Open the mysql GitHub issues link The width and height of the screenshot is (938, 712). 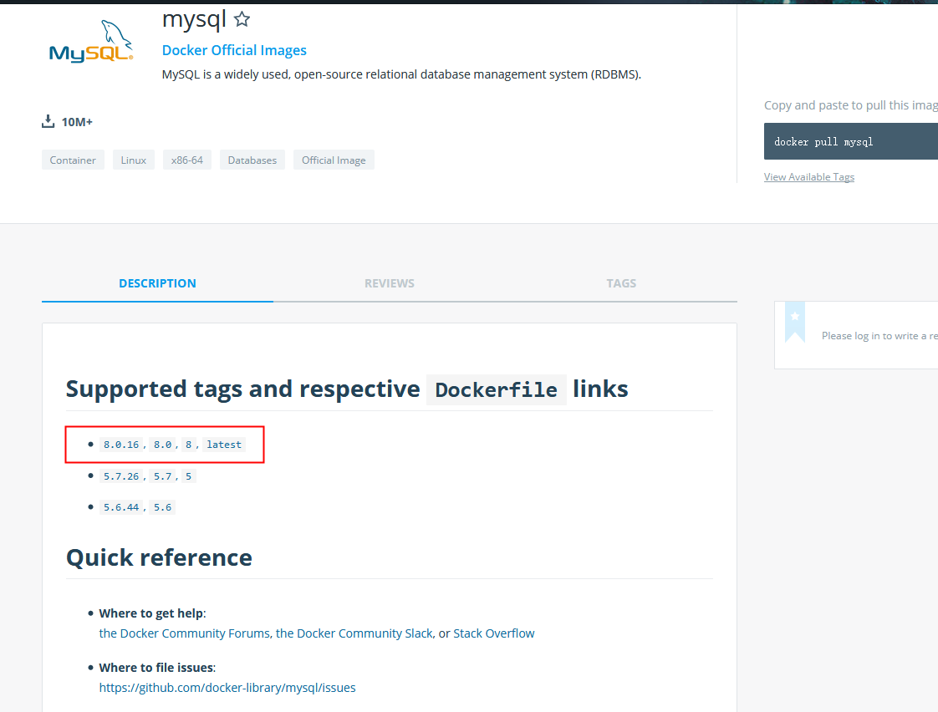pyautogui.click(x=227, y=688)
